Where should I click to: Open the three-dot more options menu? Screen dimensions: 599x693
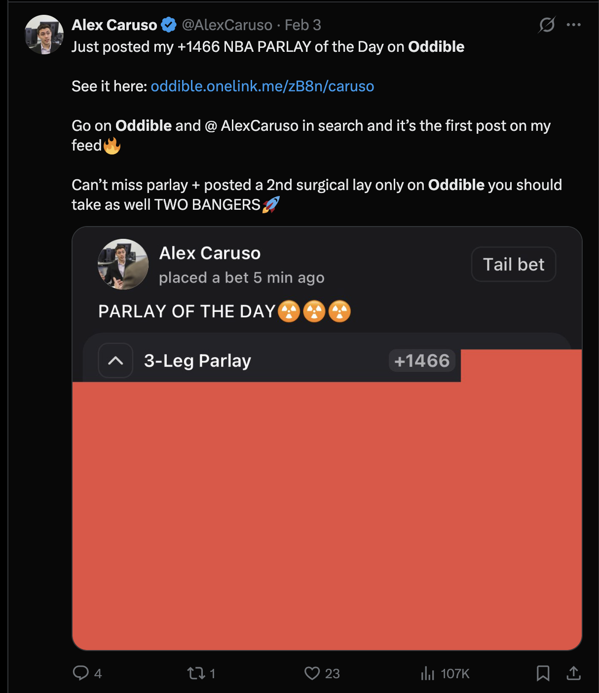pyautogui.click(x=573, y=25)
